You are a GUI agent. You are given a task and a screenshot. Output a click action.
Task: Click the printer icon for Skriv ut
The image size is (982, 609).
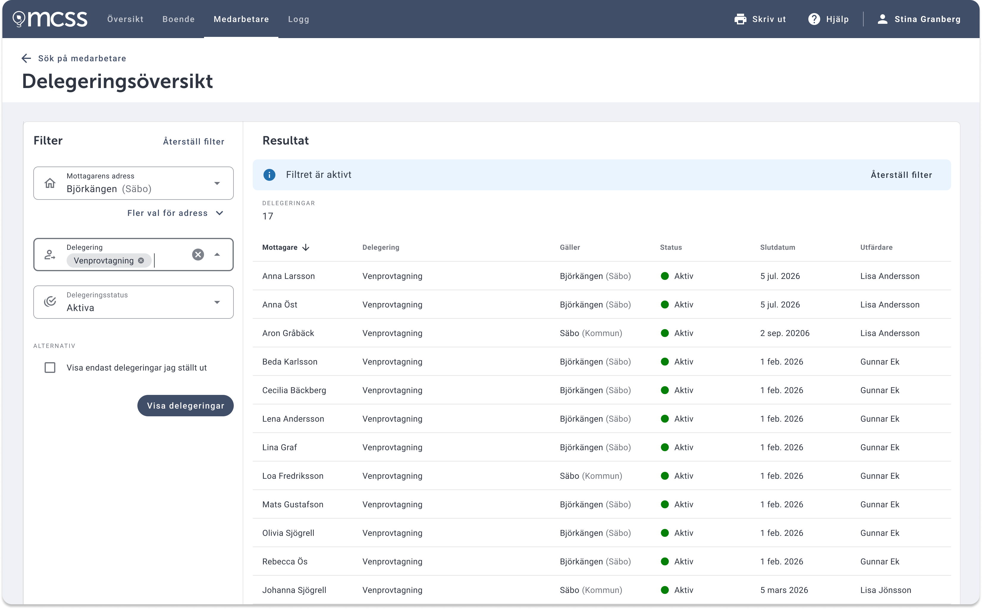[x=740, y=19]
